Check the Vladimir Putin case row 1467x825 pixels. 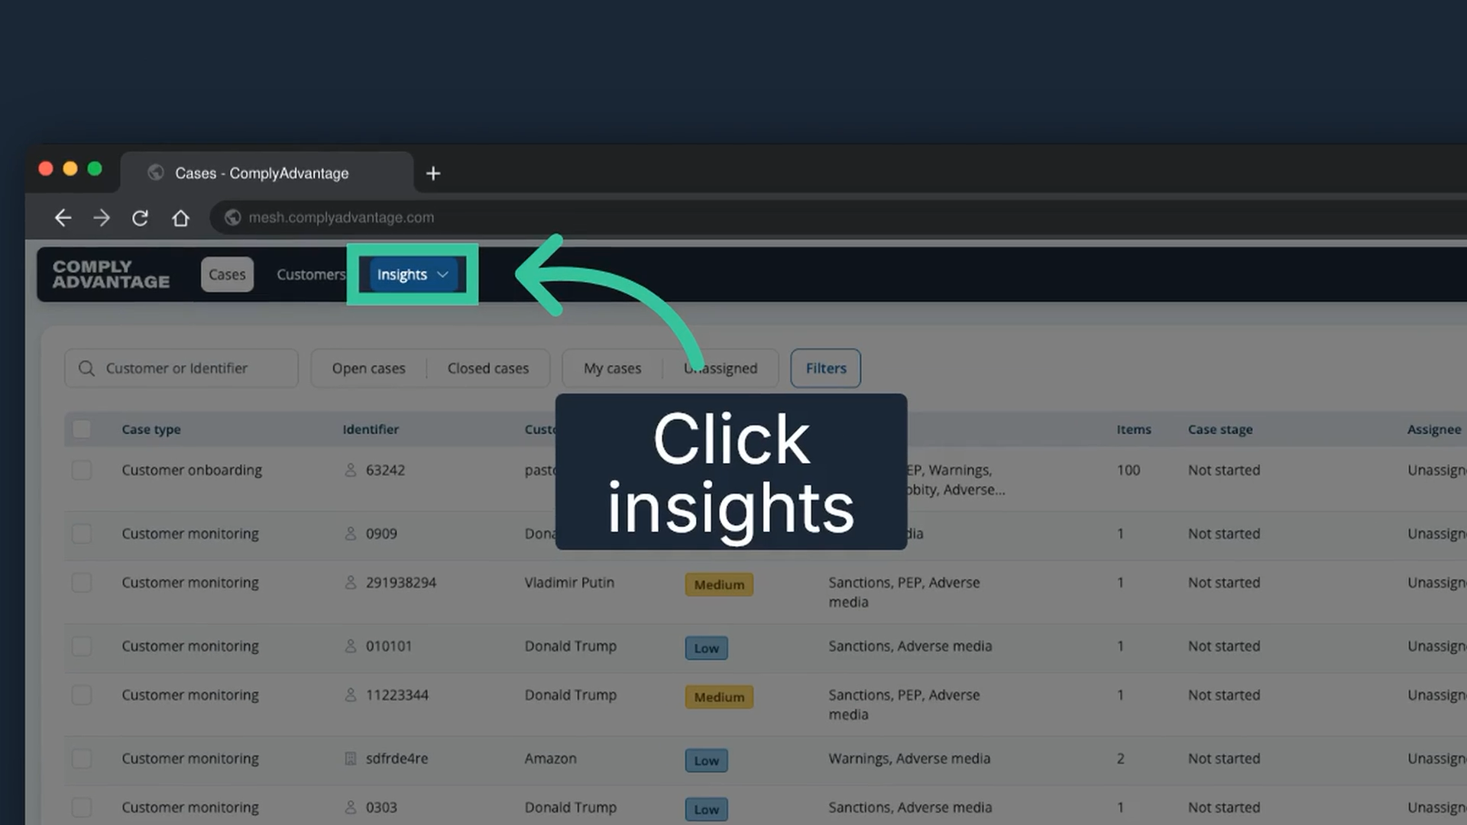point(82,582)
